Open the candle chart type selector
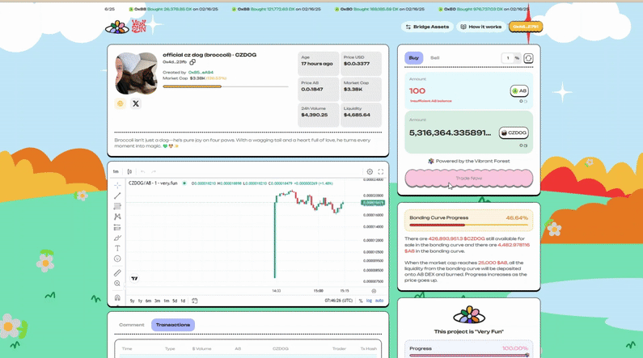The image size is (643, 358). point(129,171)
